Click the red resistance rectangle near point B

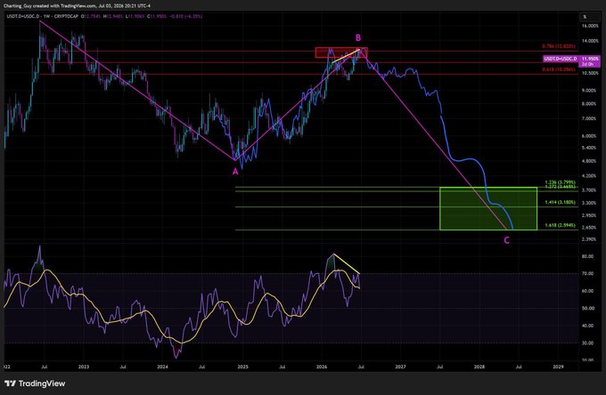(341, 52)
